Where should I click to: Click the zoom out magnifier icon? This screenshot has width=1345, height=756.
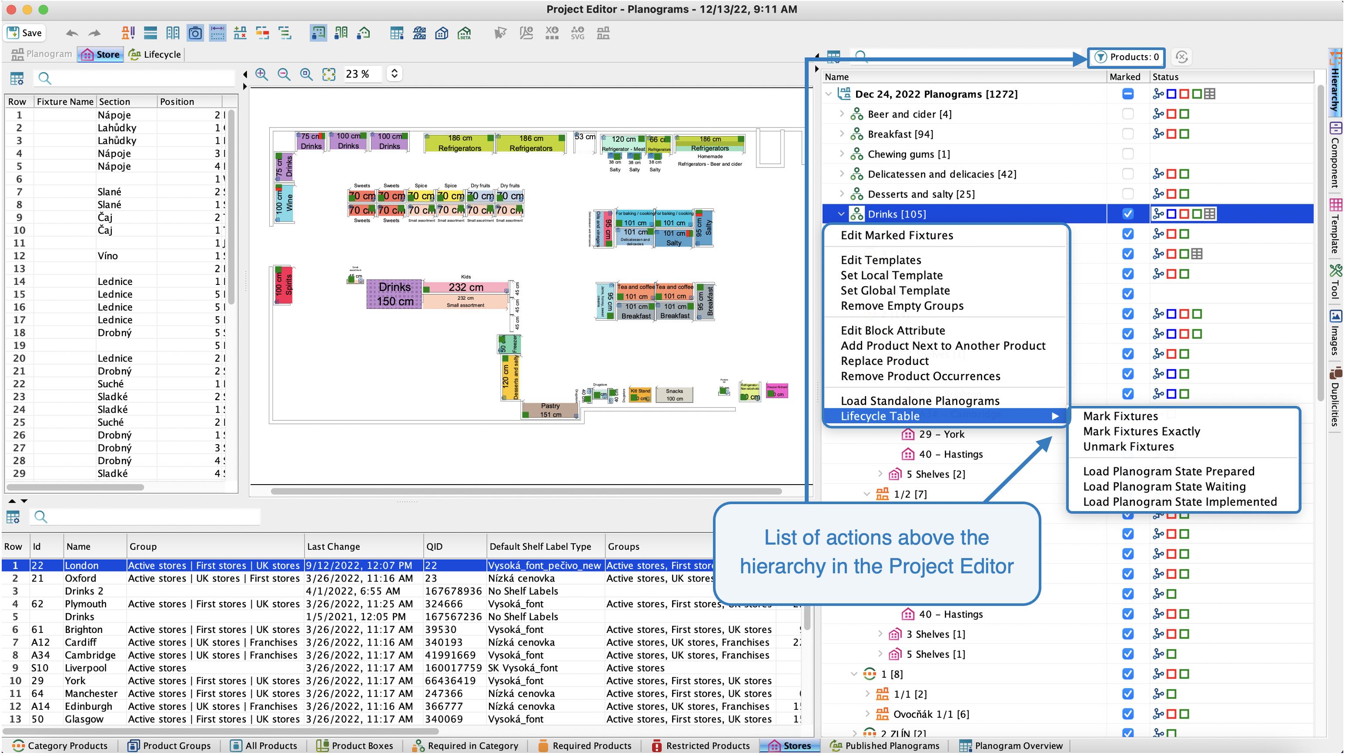pyautogui.click(x=284, y=74)
